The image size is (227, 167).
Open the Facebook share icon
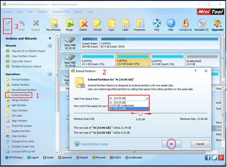tap(207, 158)
